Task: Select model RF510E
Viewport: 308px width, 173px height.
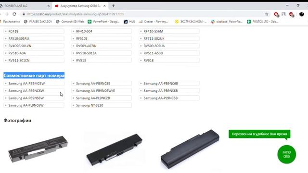Action: 102,38
